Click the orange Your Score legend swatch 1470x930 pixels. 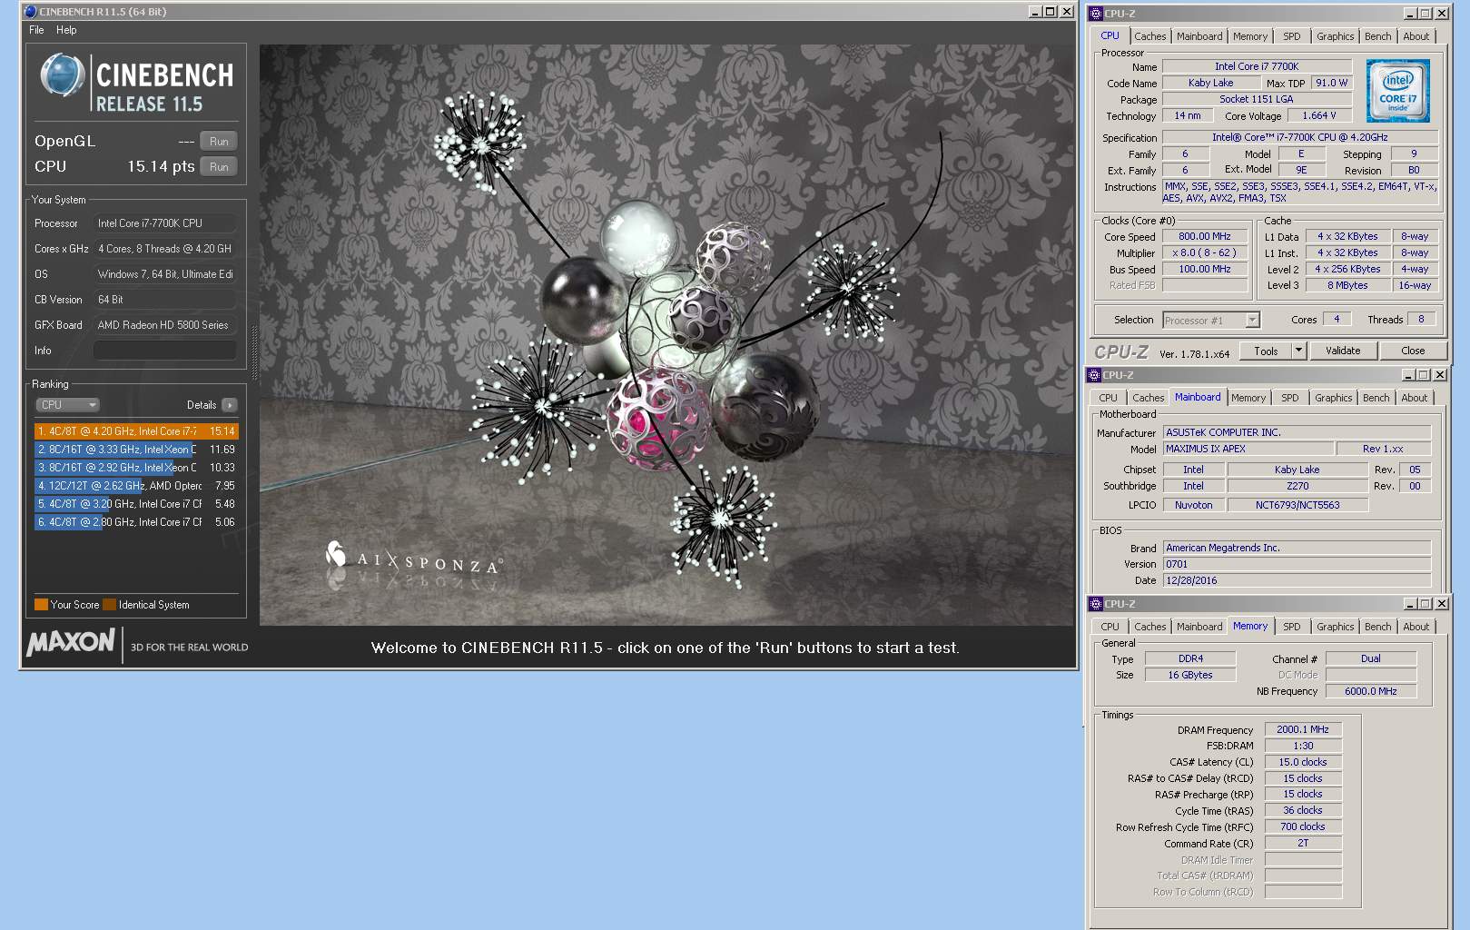tap(41, 605)
